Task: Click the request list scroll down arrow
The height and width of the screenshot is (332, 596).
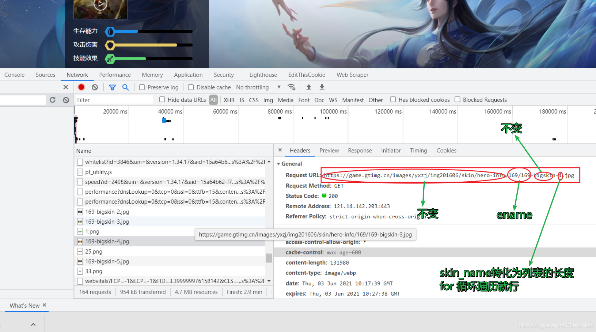Action: pos(269,281)
